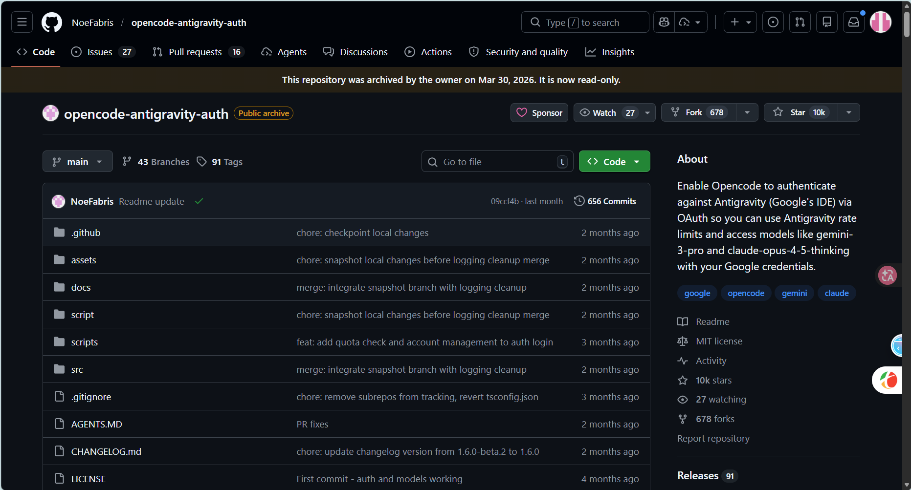Switch to the Agents tab
Viewport: 911px width, 490px height.
(x=284, y=52)
